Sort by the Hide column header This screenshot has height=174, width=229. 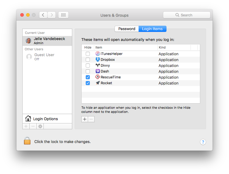[x=88, y=47]
